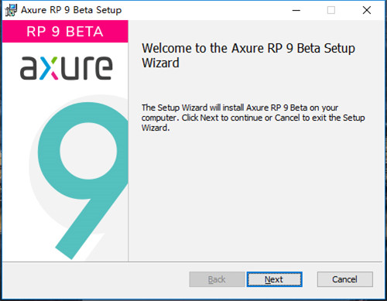This screenshot has height=301, width=387.
Task: Click the Axure RP 9 Beta Setup title text
Action: 71,10
